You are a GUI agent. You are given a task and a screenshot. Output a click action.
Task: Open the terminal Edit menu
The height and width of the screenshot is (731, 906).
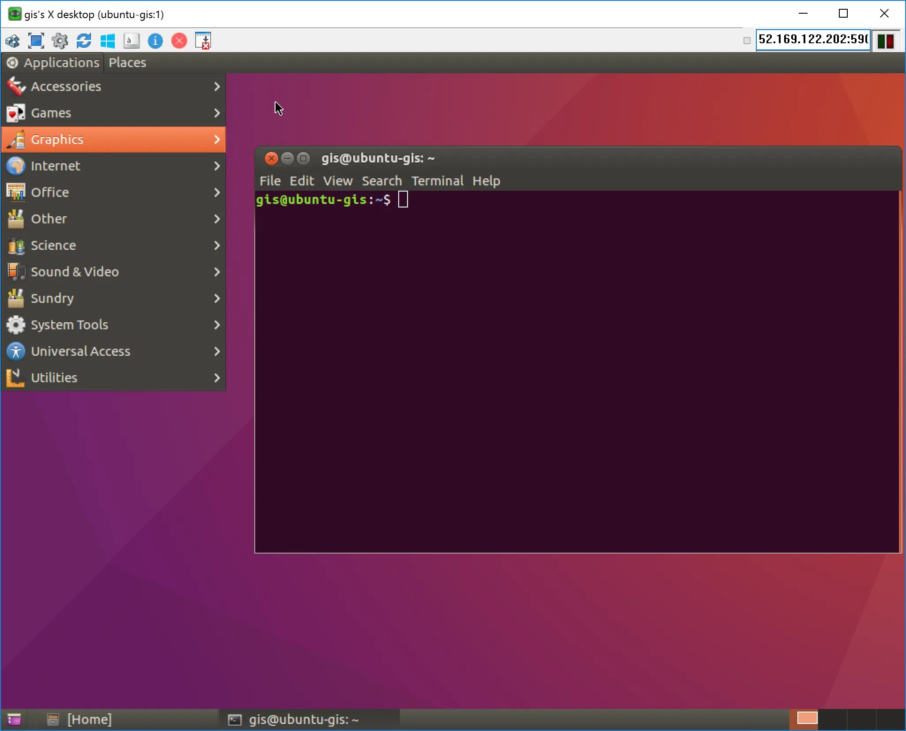[x=302, y=181]
